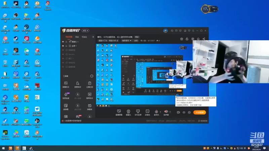Viewport: 269px width, 151px height.
Task: Open the 主播任务 streamer tasks tool
Action: click(x=89, y=85)
